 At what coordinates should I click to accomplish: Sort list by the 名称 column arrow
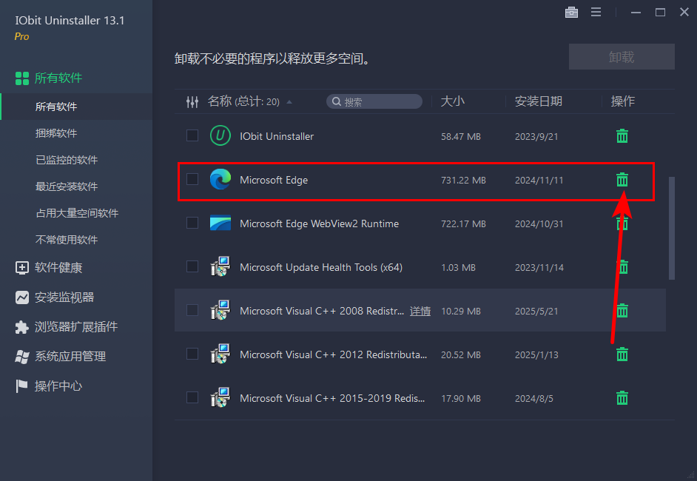point(289,102)
